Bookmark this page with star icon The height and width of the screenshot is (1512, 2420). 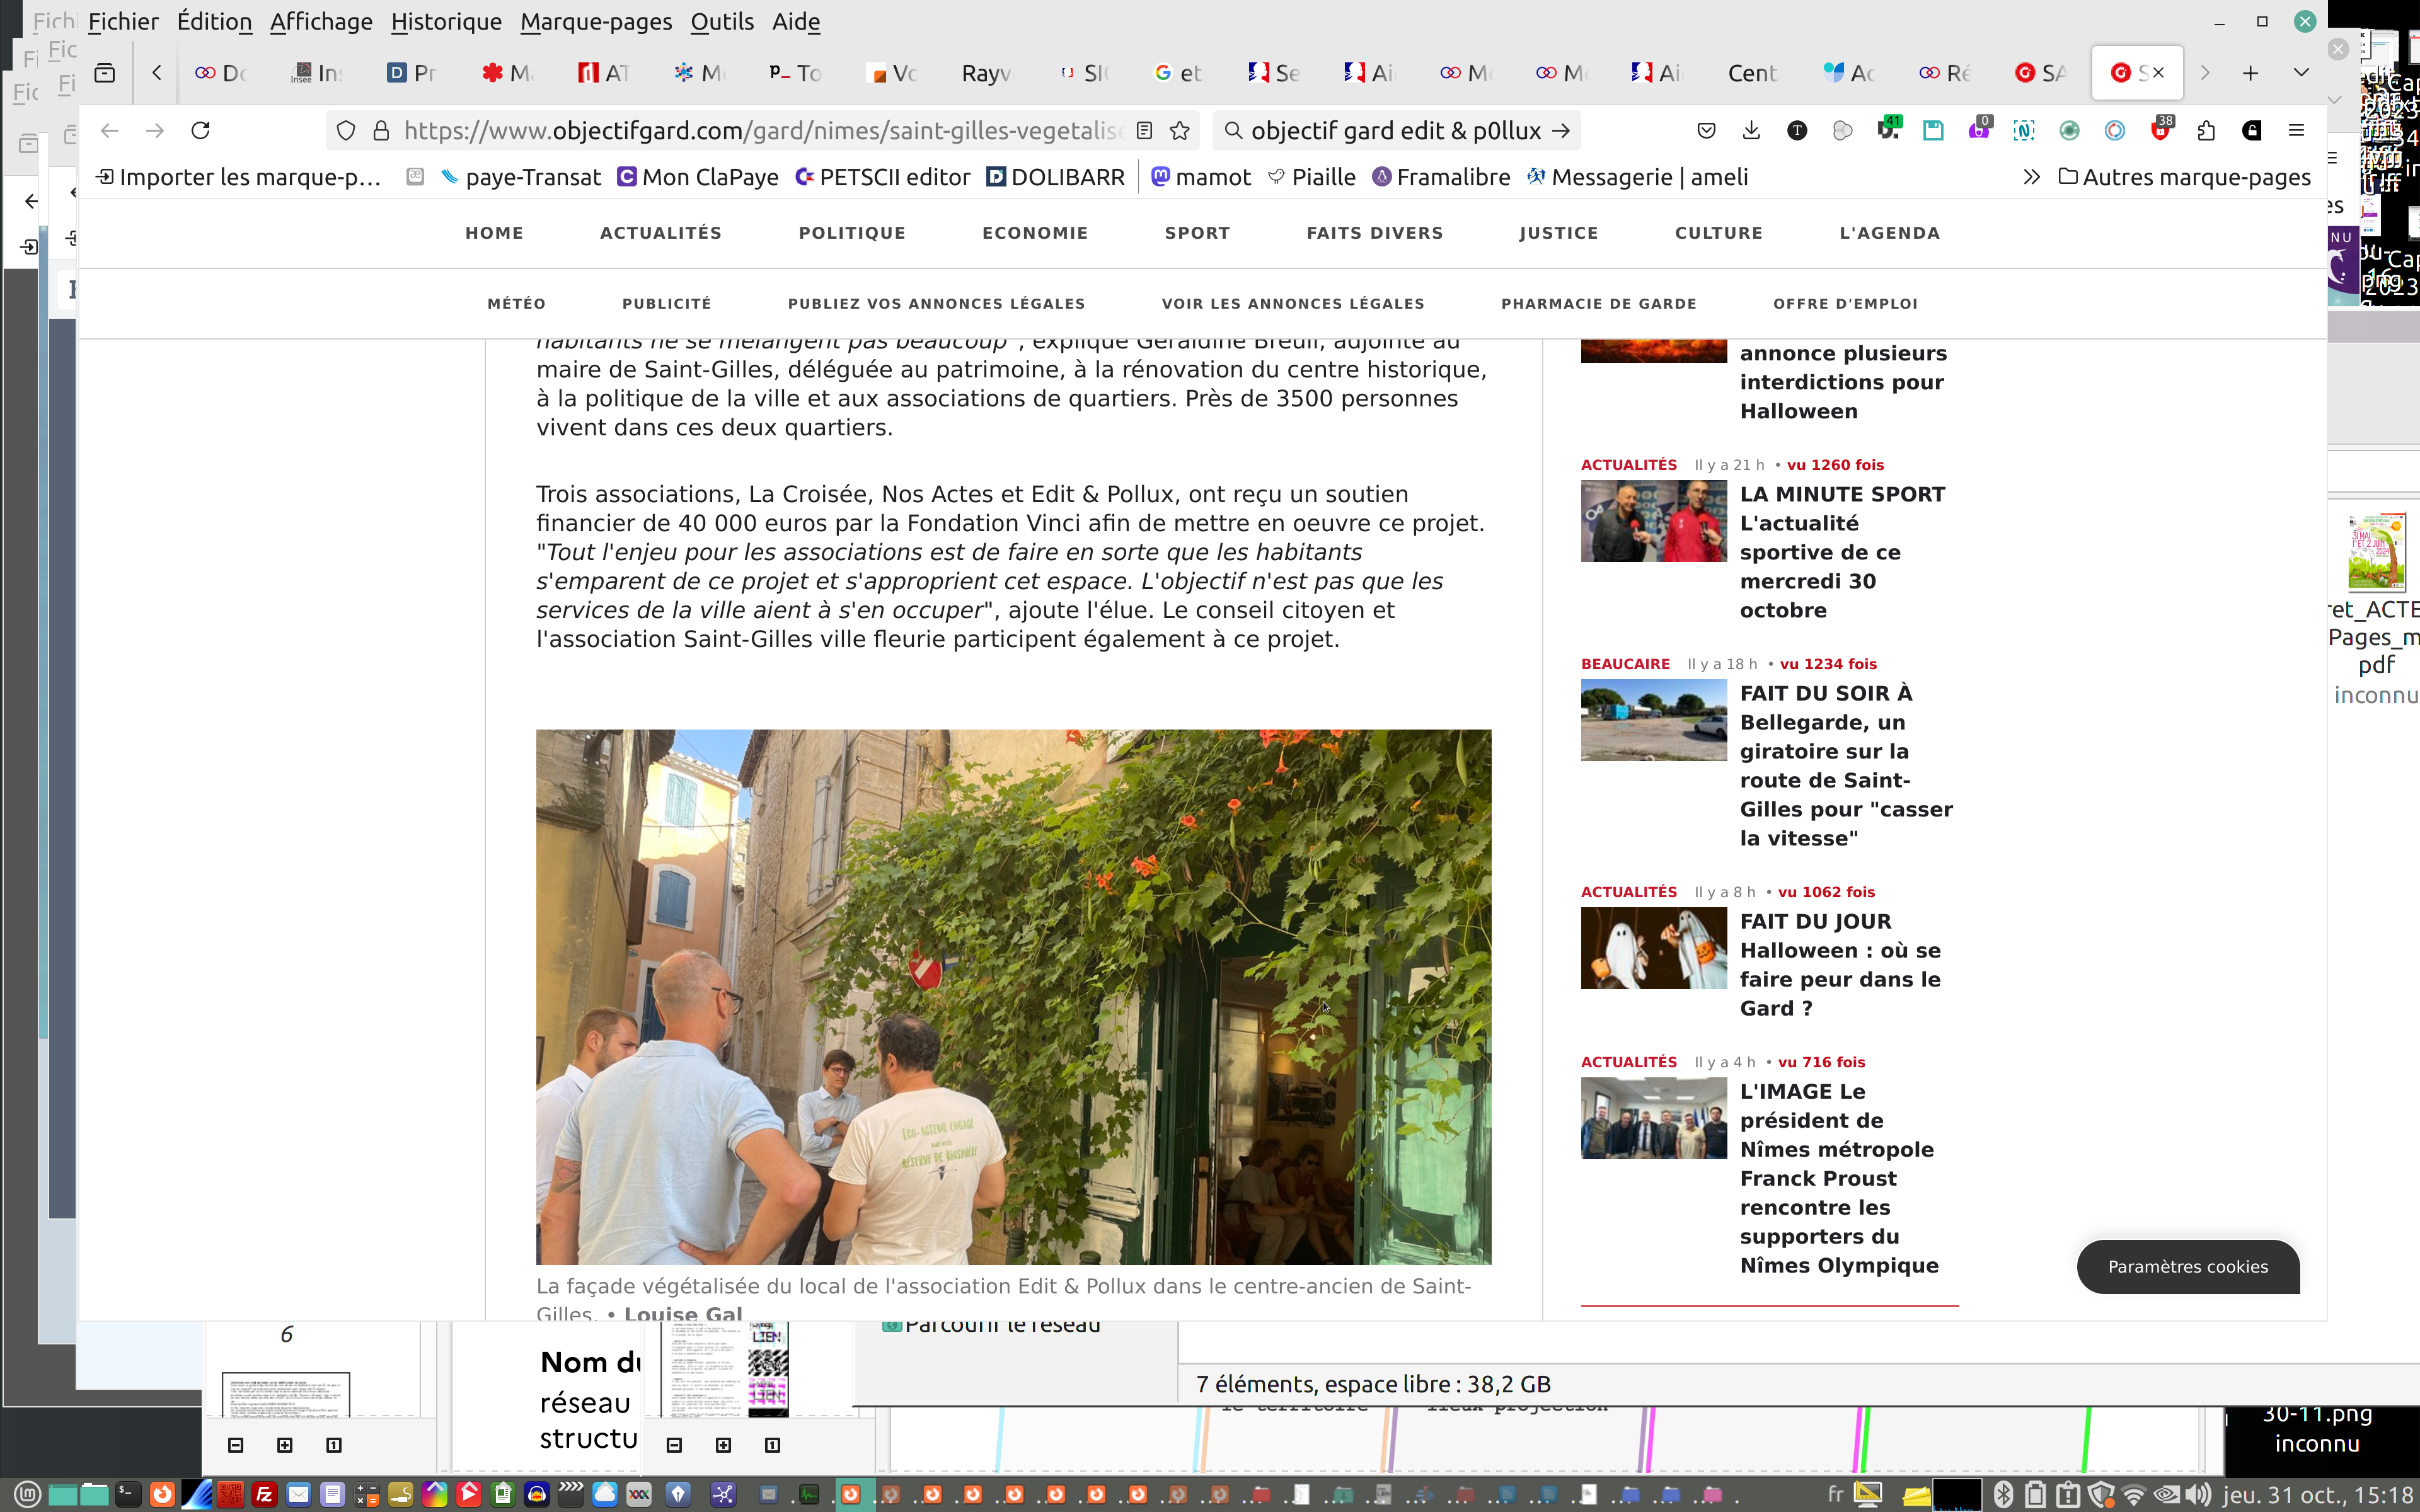tap(1180, 131)
